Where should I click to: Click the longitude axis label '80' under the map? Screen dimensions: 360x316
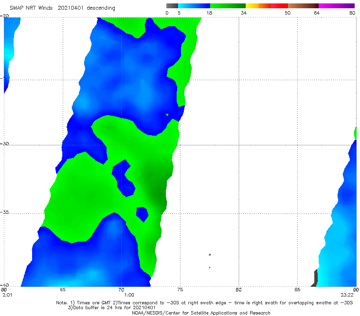click(238, 290)
